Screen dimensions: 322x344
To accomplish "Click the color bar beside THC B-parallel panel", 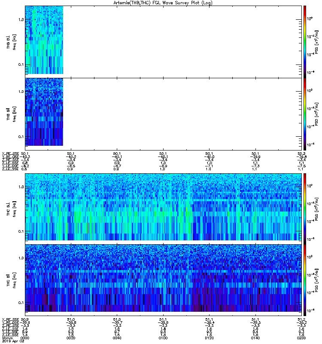I will (305, 280).
